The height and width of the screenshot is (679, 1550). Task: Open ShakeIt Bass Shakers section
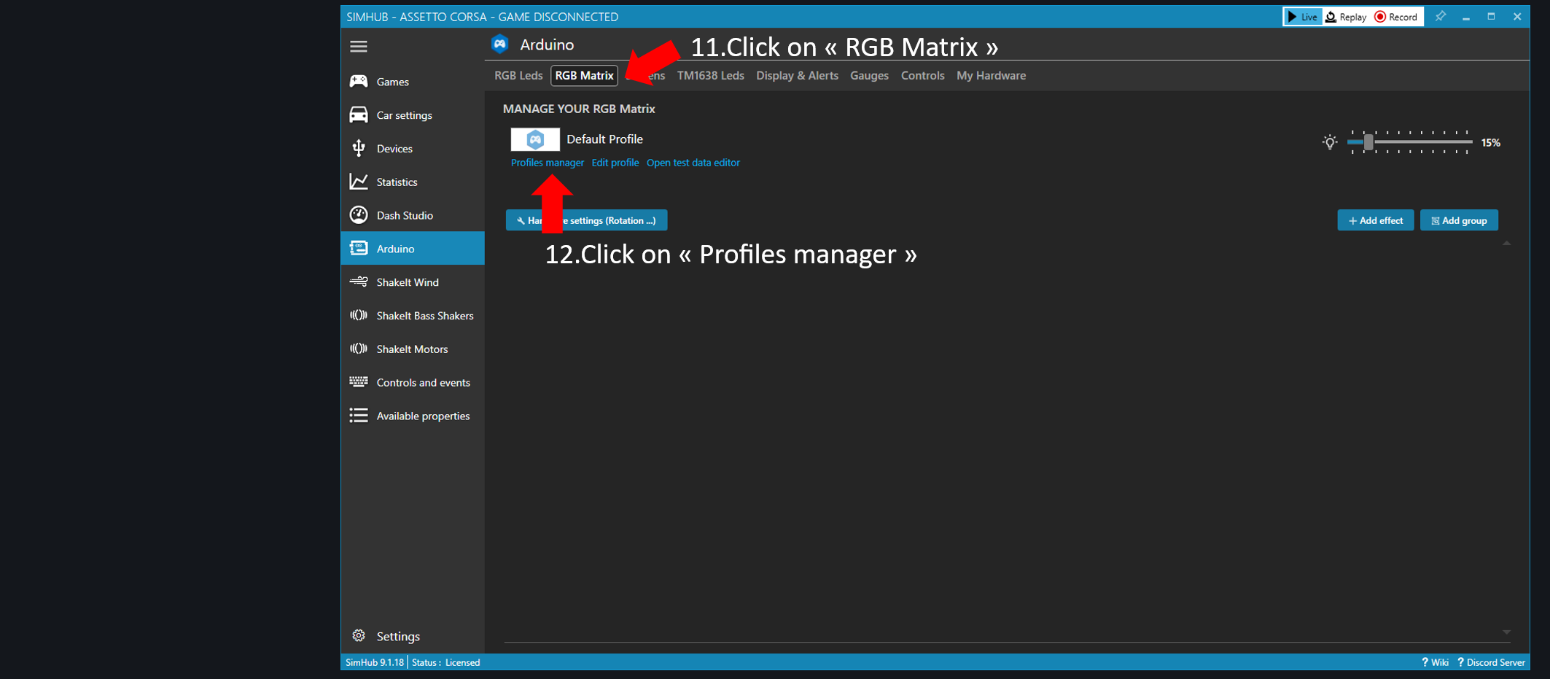424,316
